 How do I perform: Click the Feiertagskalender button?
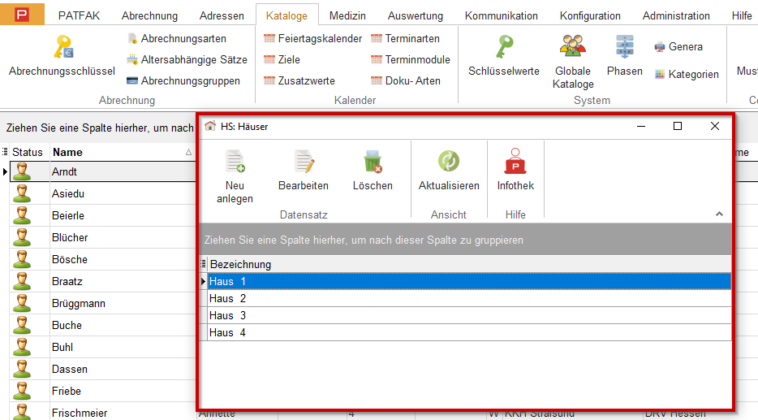pos(312,38)
